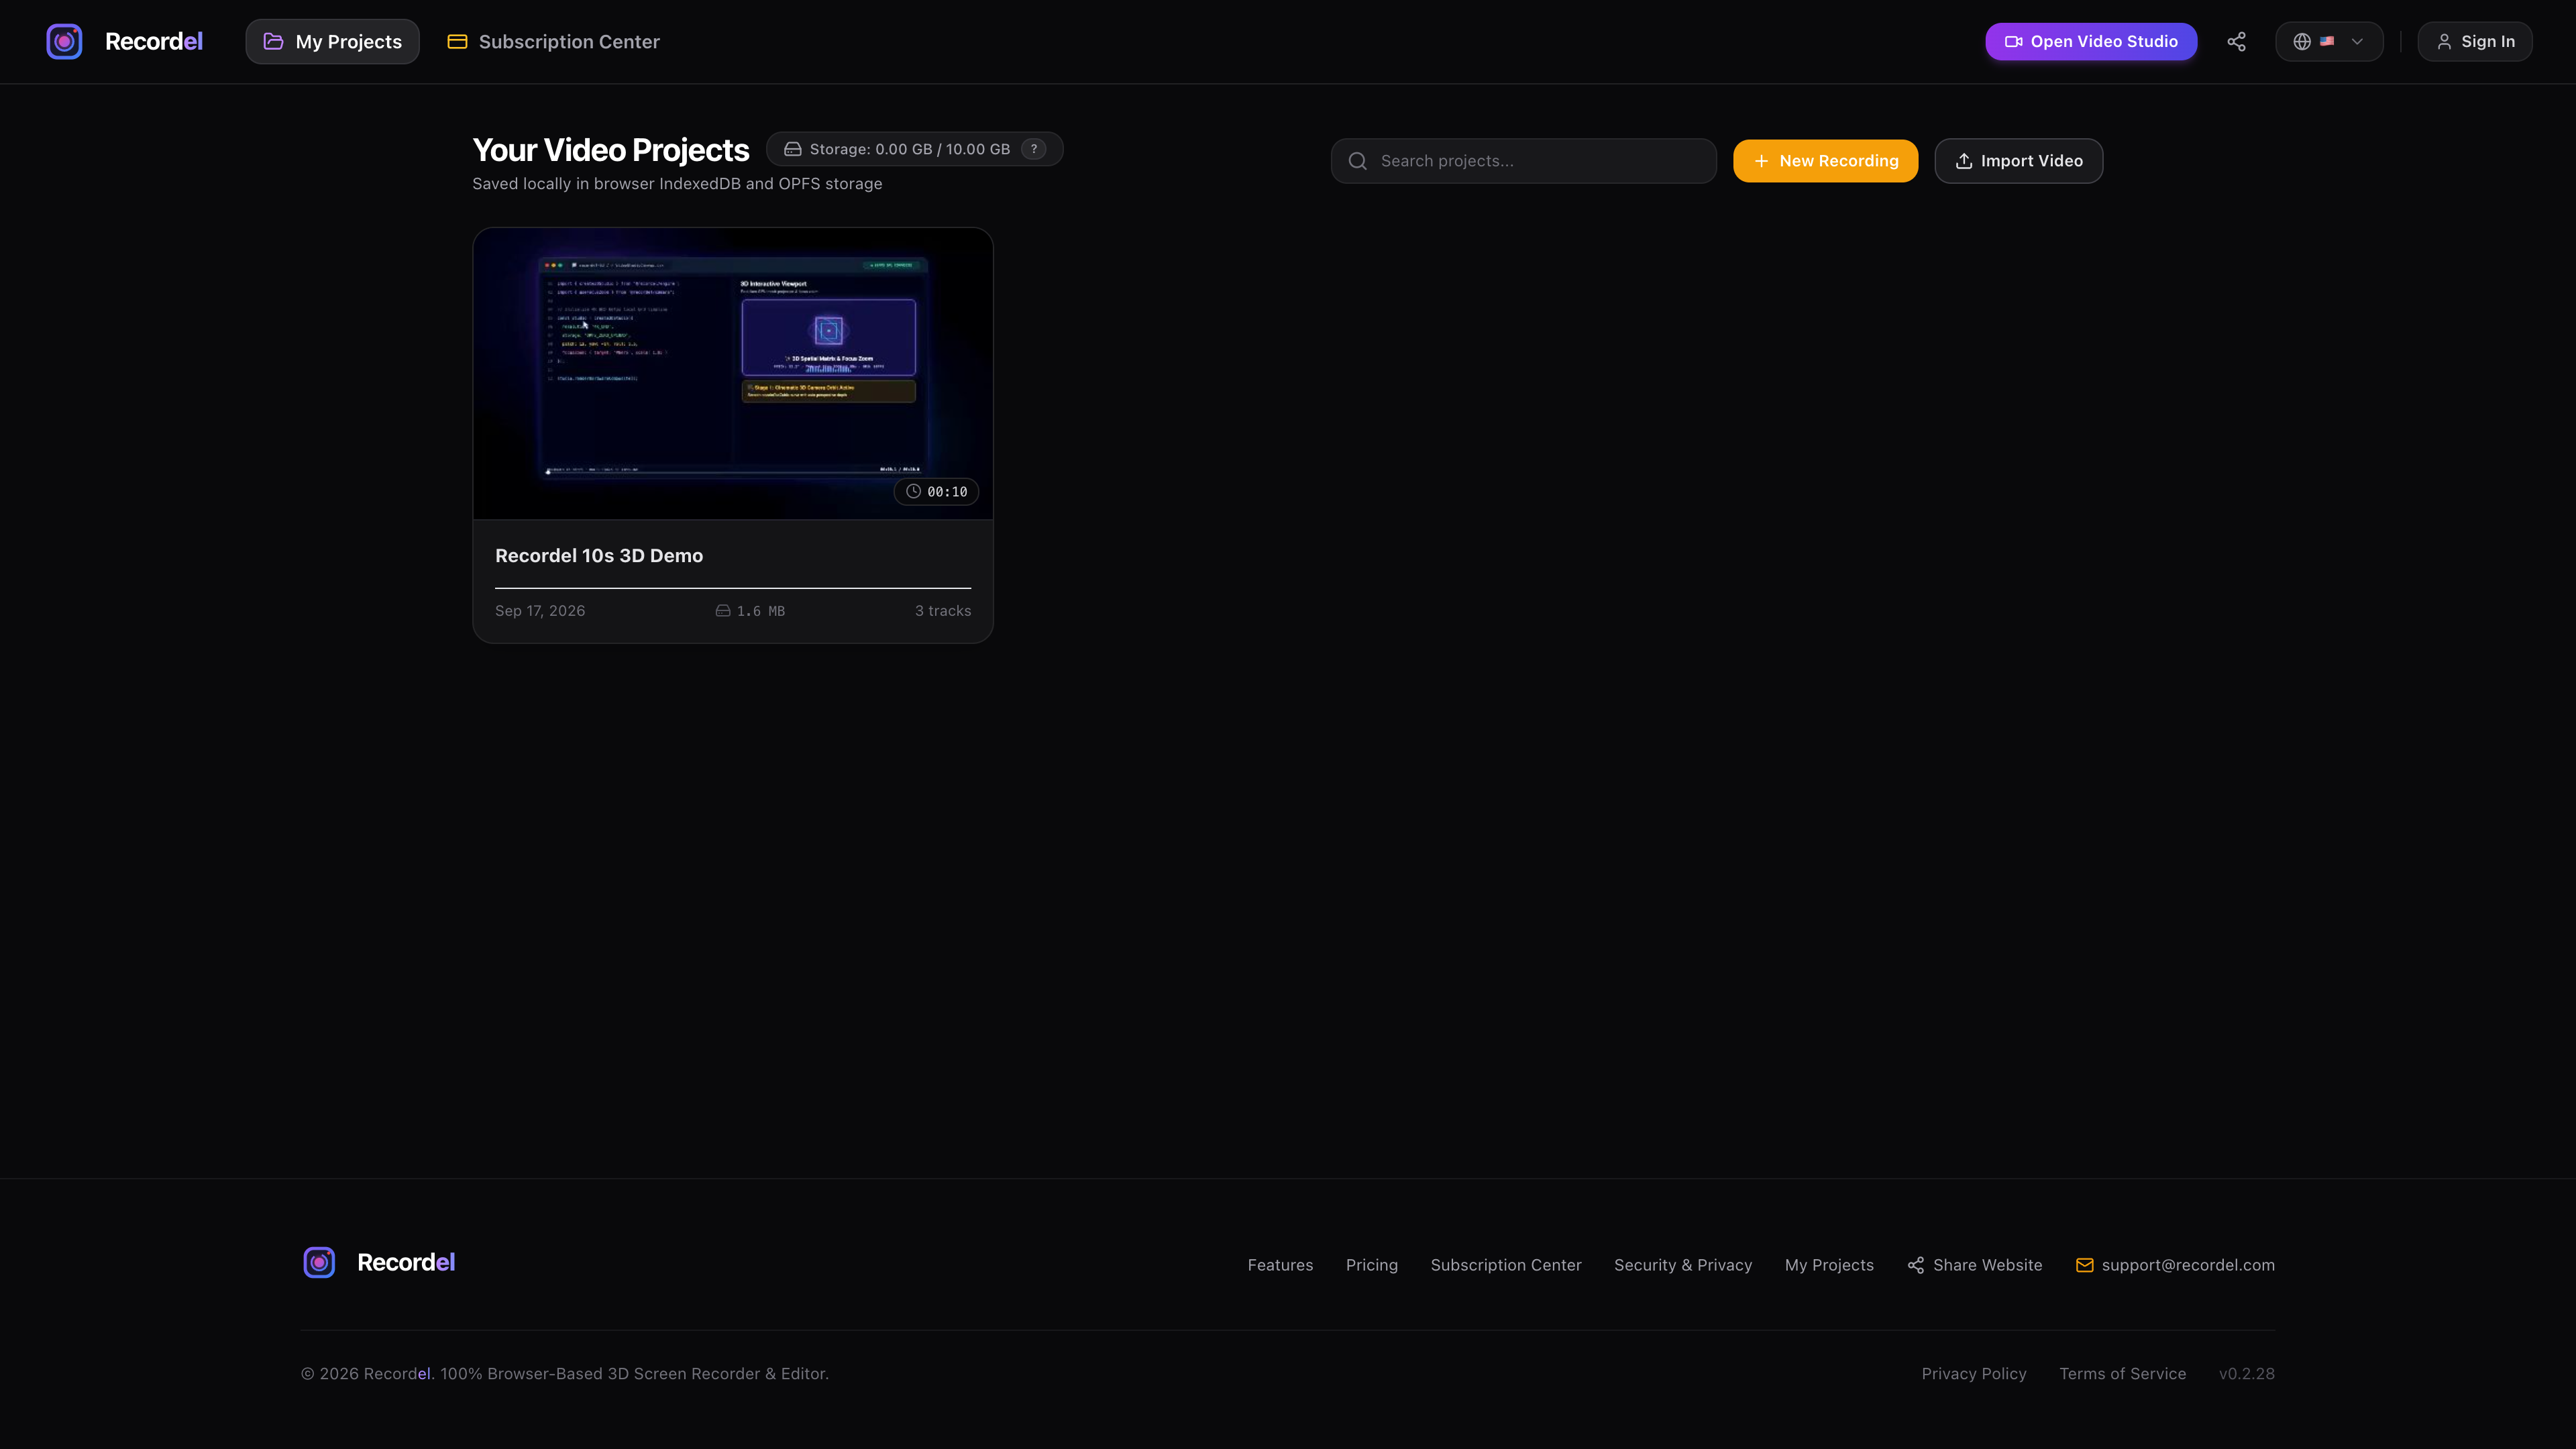The image size is (2576, 1449).
Task: Open the Recordel 10s 3D Demo thumbnail
Action: (x=732, y=373)
